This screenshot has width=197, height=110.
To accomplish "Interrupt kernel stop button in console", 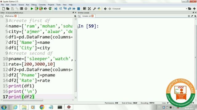I will coord(189,16).
